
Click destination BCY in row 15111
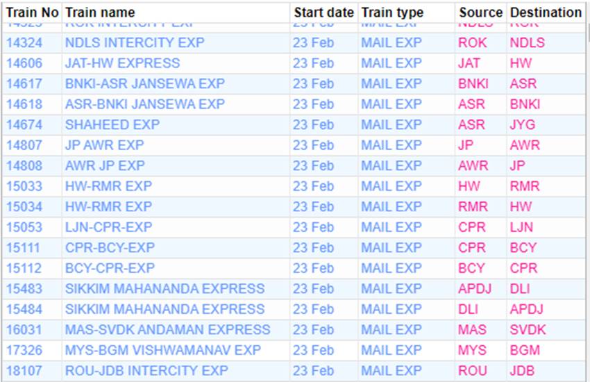[x=523, y=248]
